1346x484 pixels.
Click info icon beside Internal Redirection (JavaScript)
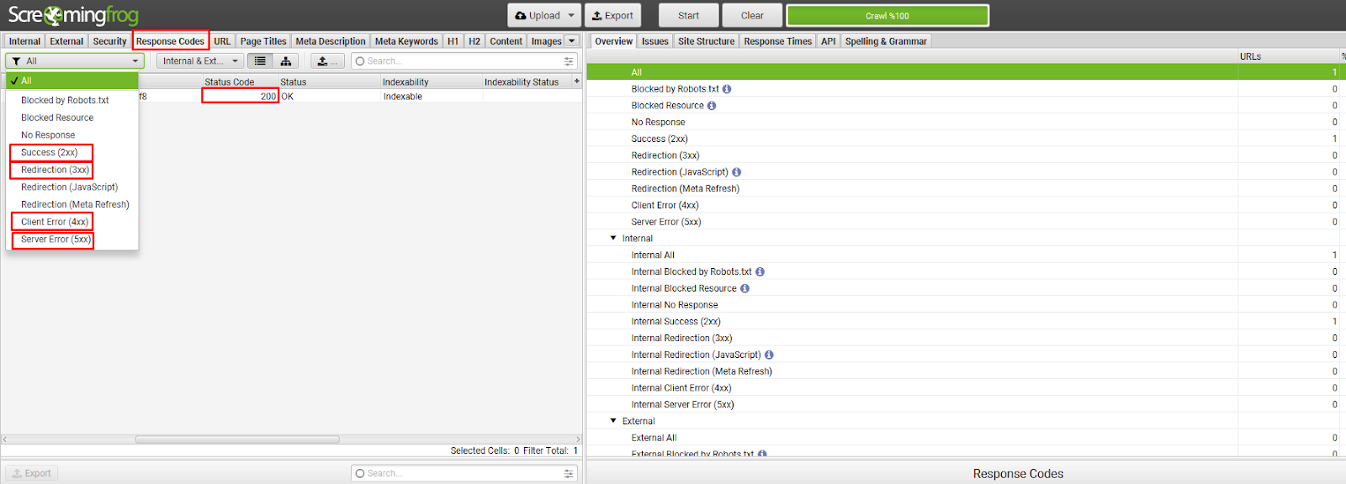tap(769, 355)
